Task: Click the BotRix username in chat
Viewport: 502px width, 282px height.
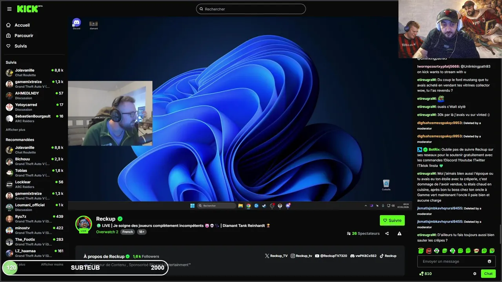Action: point(434,150)
